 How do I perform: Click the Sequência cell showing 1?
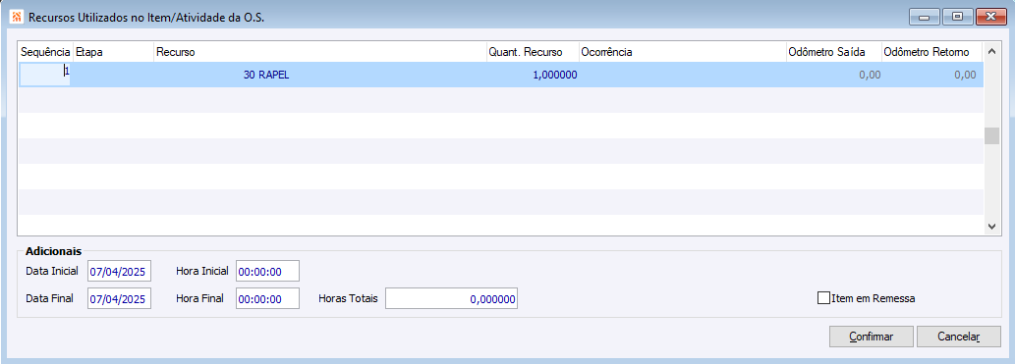tap(45, 75)
